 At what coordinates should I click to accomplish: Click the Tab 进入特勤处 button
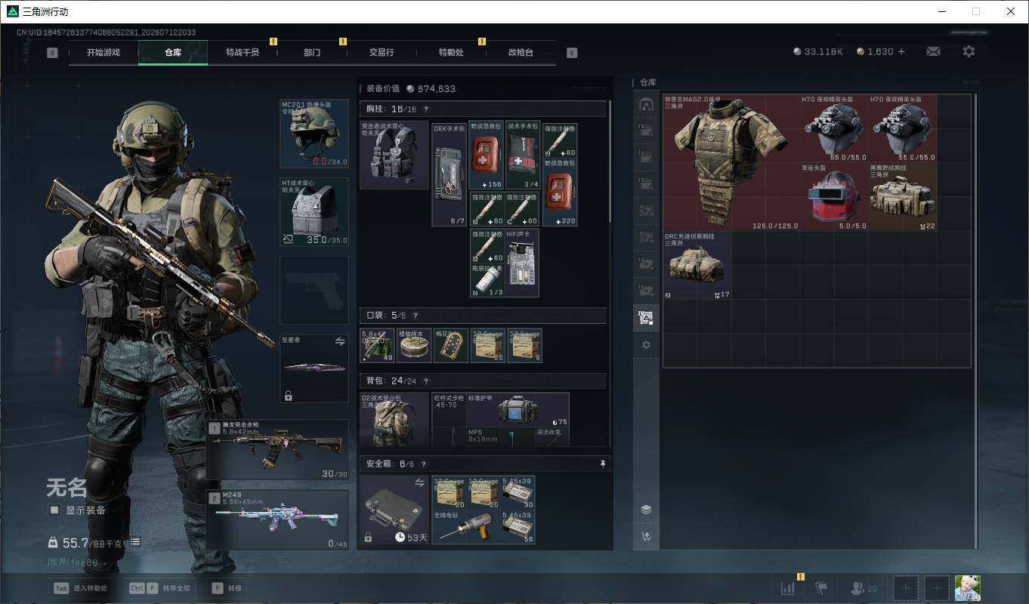click(80, 588)
